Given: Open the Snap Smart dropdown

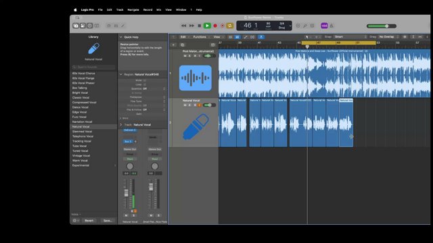Looking at the screenshot, I should pyautogui.click(x=350, y=36).
